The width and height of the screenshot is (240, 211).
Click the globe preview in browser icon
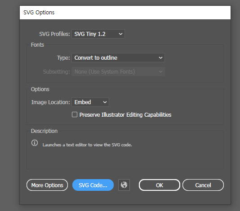click(124, 185)
